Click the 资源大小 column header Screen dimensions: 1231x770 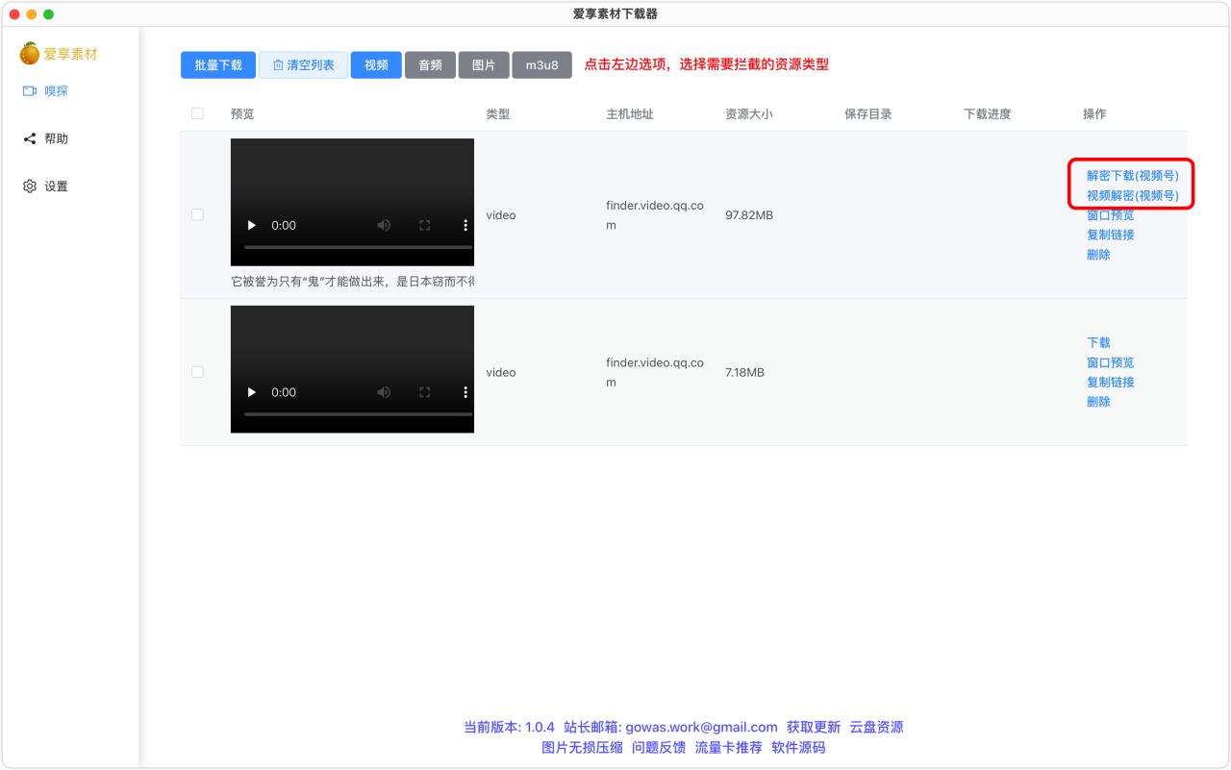pyautogui.click(x=748, y=113)
